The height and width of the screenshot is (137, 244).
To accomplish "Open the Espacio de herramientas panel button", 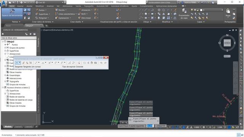I will [12, 14].
